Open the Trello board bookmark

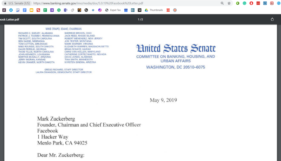tap(18, 10)
